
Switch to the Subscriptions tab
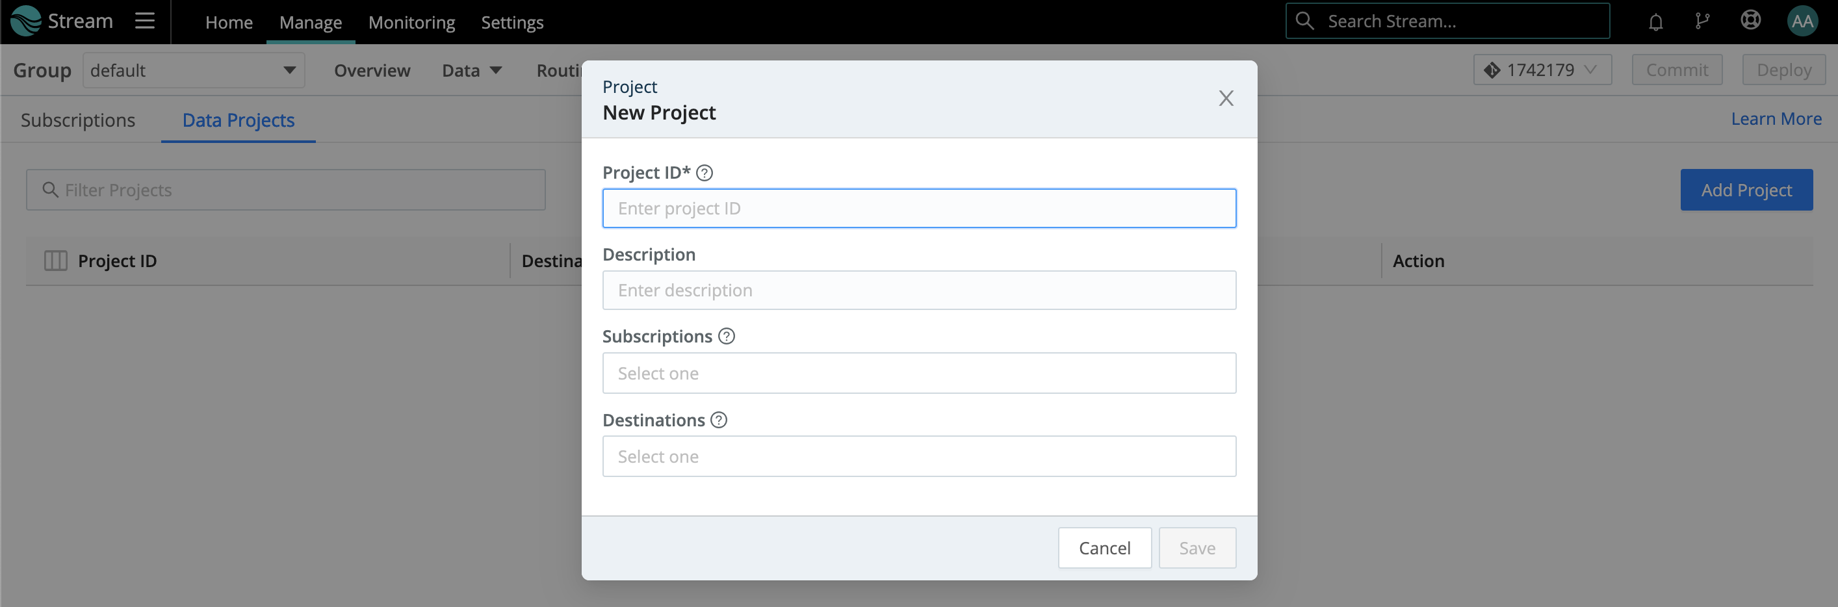[78, 120]
